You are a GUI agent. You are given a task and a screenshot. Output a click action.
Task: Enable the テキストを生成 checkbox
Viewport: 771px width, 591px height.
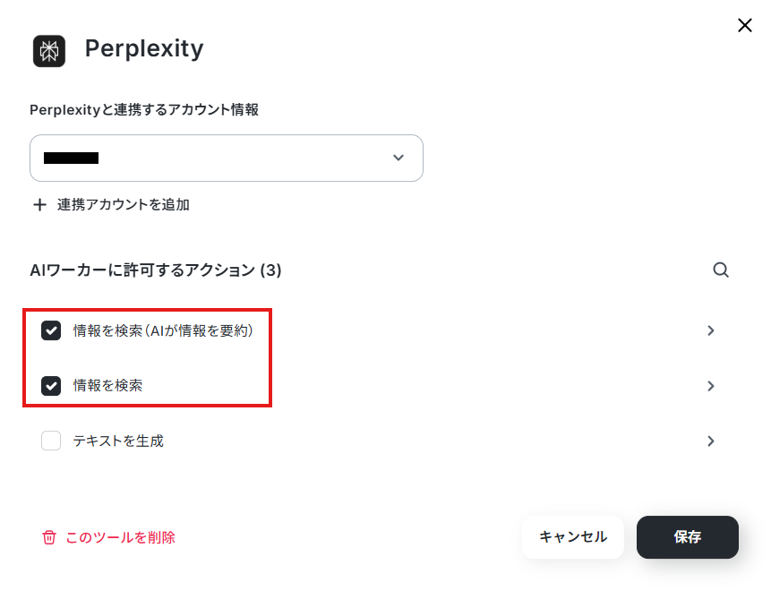[x=51, y=441]
